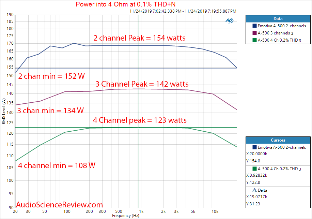Image resolution: width=312 pixels, height=219 pixels.
Task: Click the 'Delta' label in Cursors panel
Action: pos(262,190)
